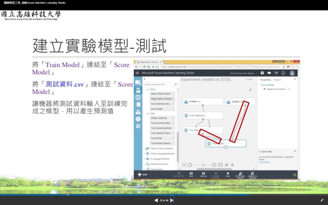Click the Linear Regression node on canvas
The height and width of the screenshot is (205, 328).
203,115
